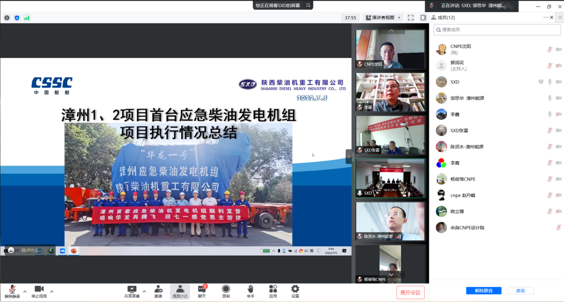Collapse the video strip with side arrow
564x302 pixels.
click(348, 156)
